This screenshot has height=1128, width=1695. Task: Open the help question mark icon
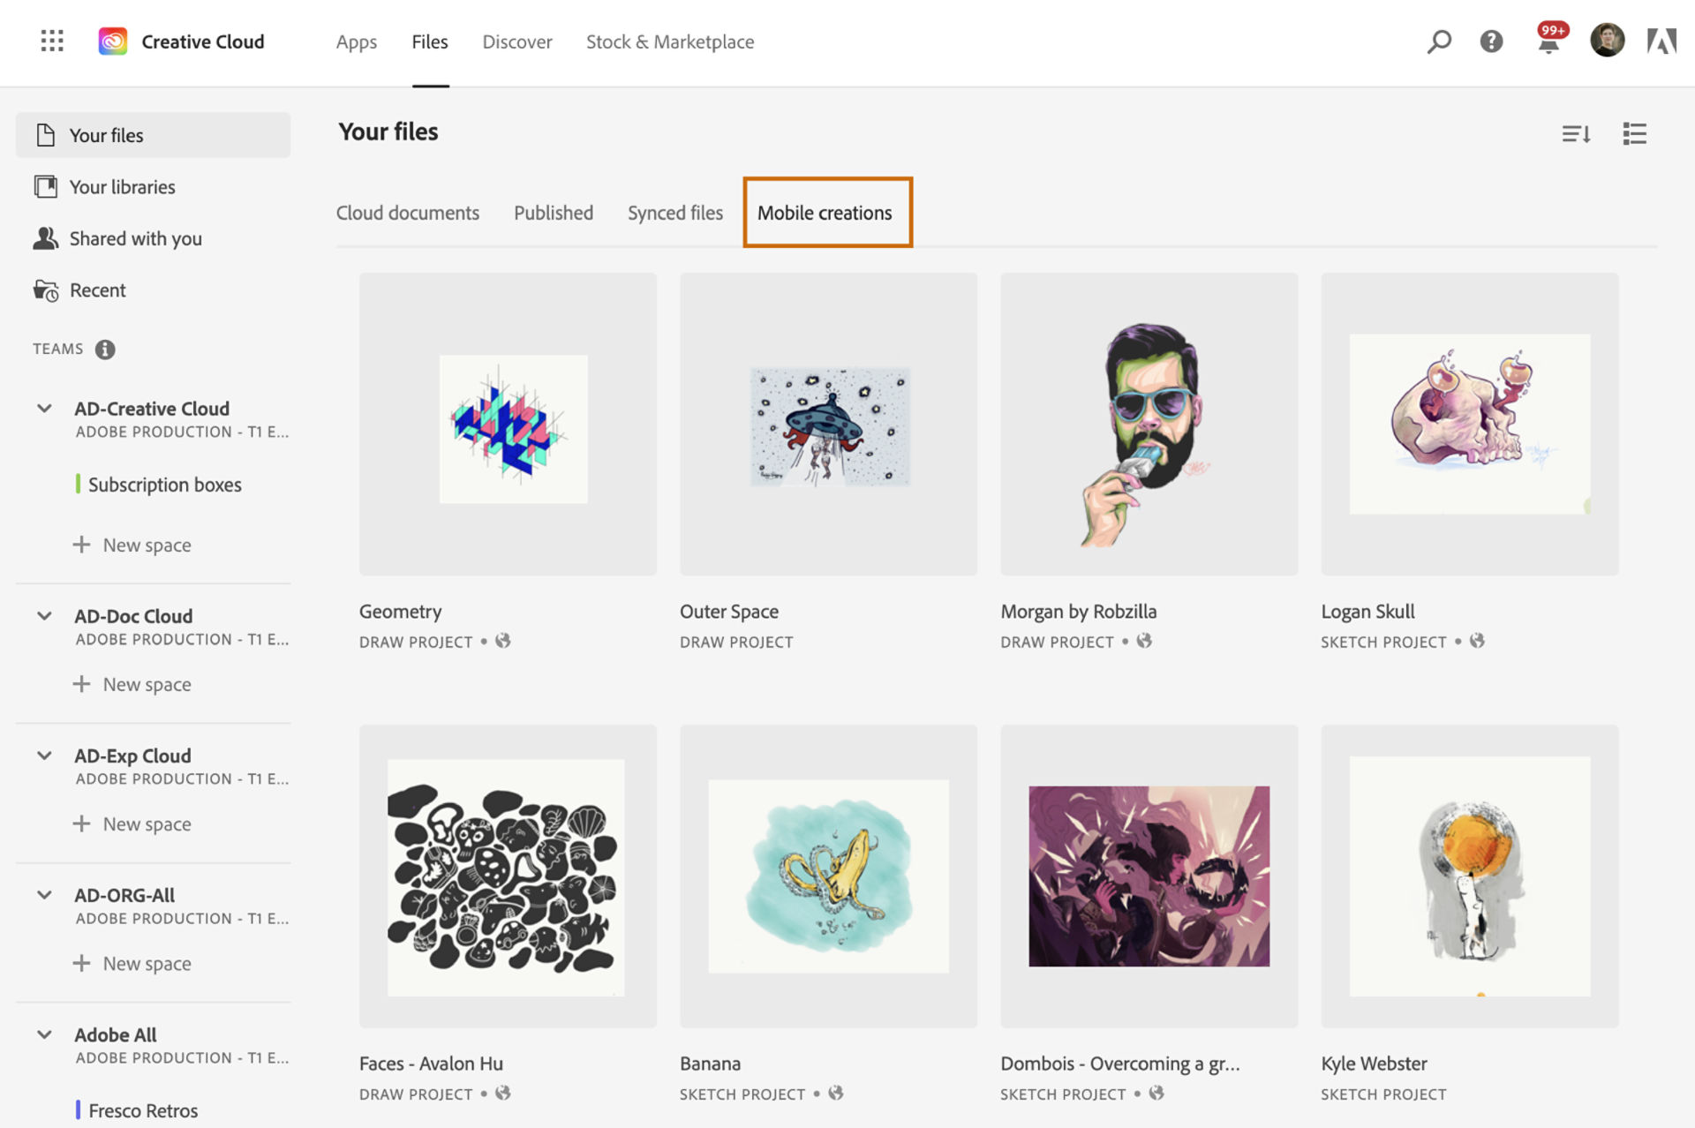coord(1492,41)
